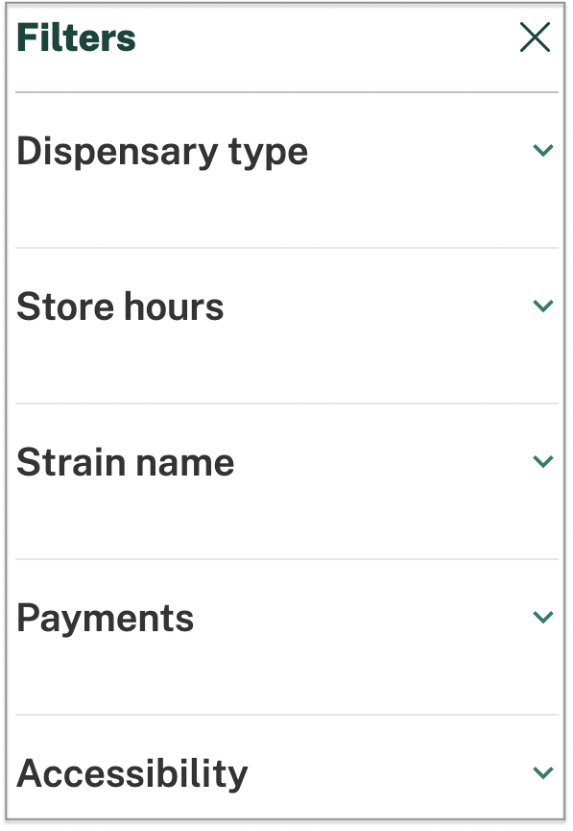Select the Payments label text
The width and height of the screenshot is (573, 831).
click(x=106, y=619)
